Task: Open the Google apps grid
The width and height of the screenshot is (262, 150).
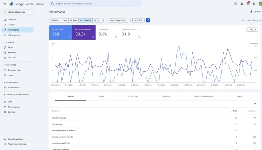Action: coord(254,4)
